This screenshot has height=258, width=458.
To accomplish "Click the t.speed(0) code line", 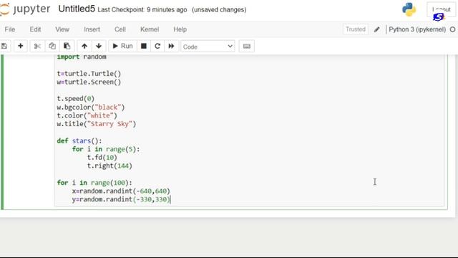I will (x=76, y=99).
